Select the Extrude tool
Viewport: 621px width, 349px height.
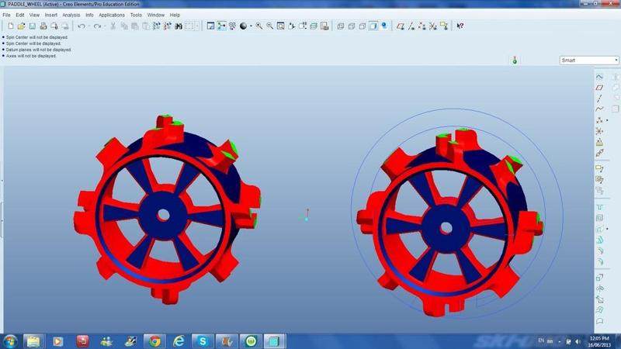pyautogui.click(x=599, y=277)
